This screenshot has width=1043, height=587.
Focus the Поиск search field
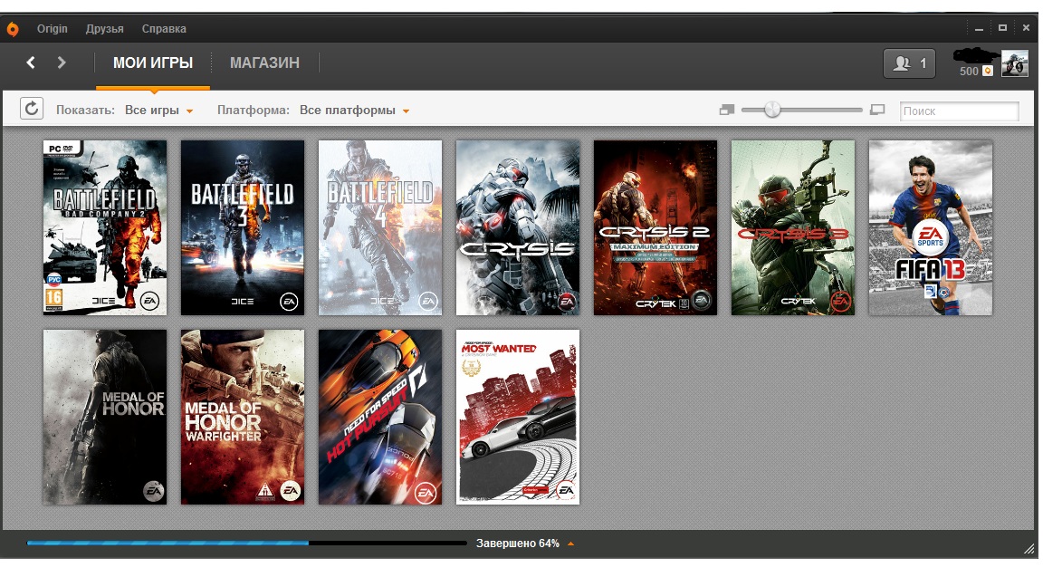click(x=959, y=111)
